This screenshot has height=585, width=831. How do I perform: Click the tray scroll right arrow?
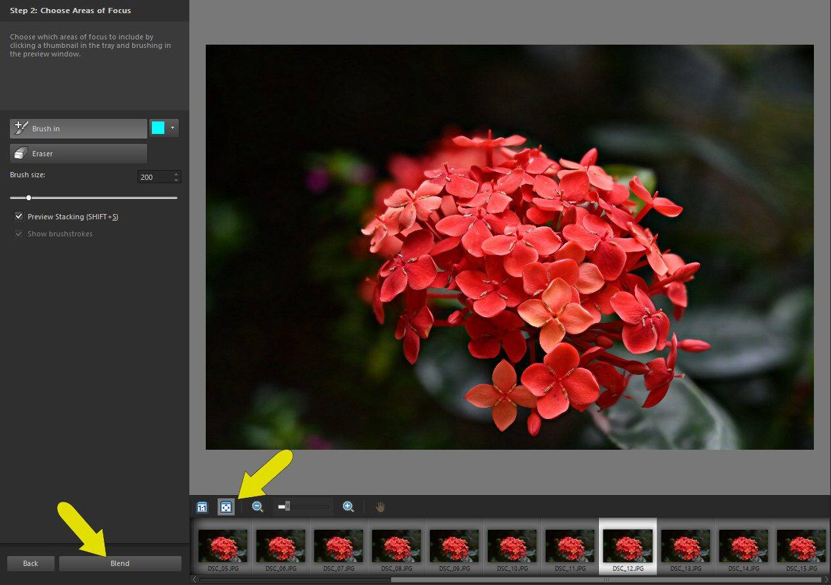827,580
